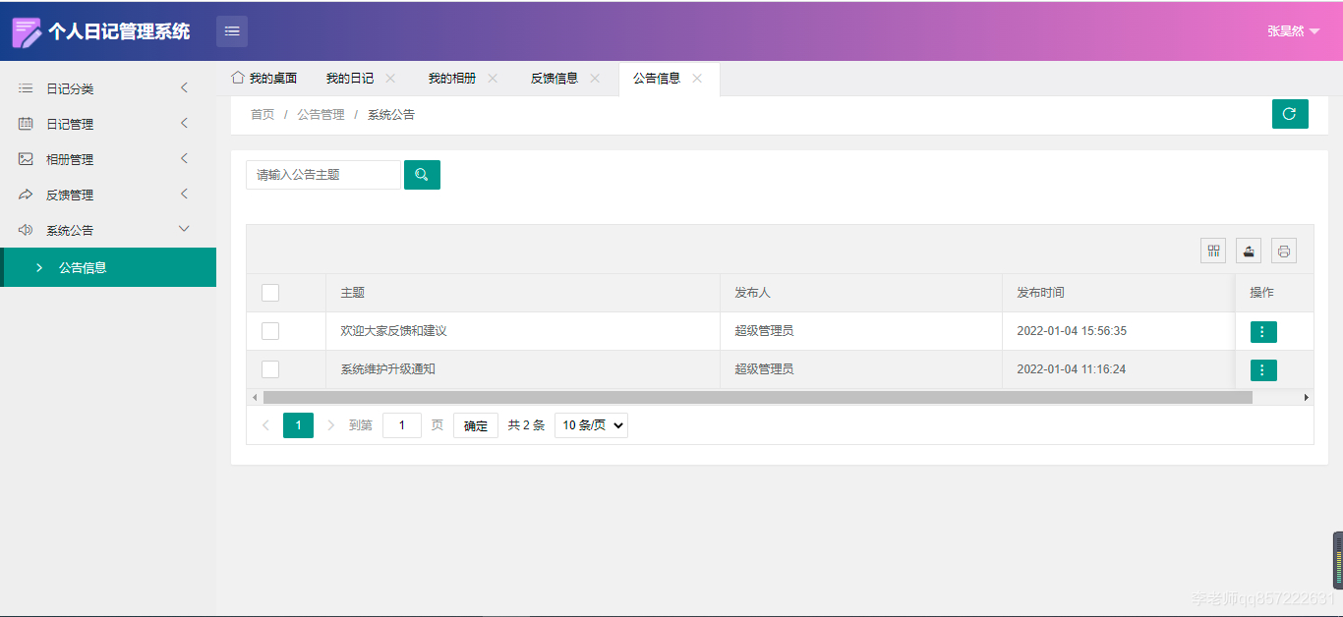Toggle the sidebar hamburger menu button
The width and height of the screenshot is (1343, 617).
click(232, 31)
